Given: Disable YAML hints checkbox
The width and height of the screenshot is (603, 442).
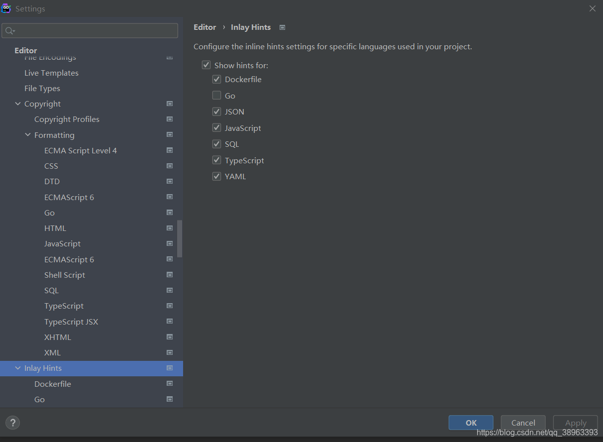Looking at the screenshot, I should [x=216, y=176].
